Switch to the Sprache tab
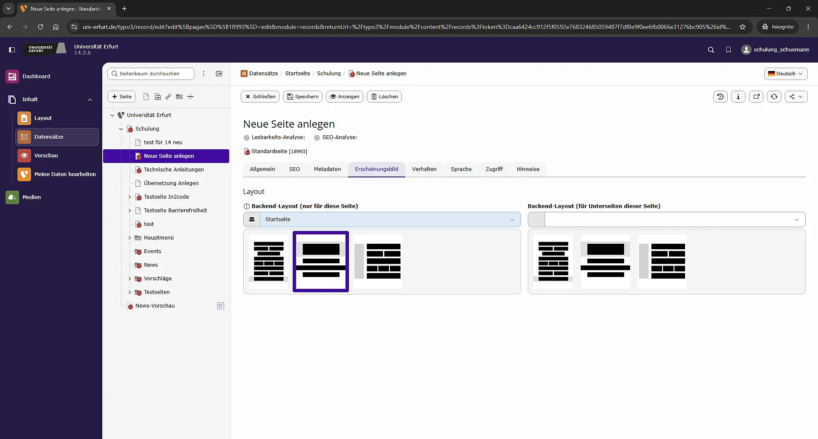The width and height of the screenshot is (818, 439). (461, 169)
